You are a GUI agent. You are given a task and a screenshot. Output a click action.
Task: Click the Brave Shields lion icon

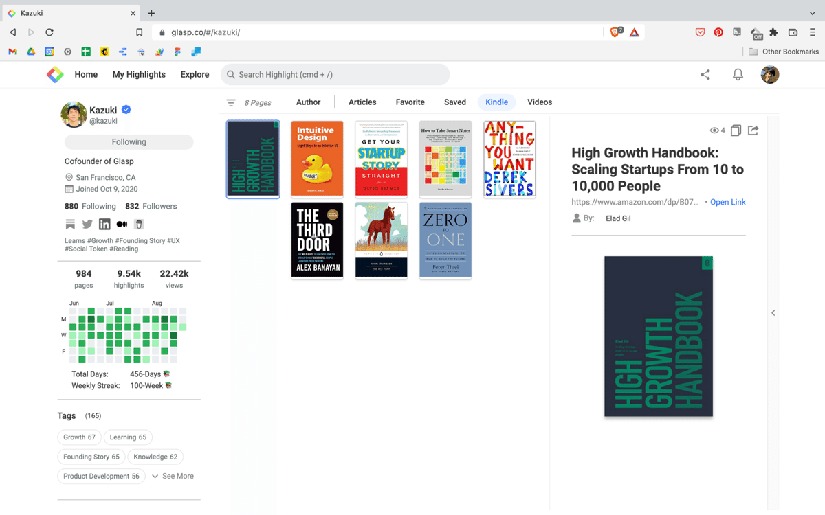(616, 32)
